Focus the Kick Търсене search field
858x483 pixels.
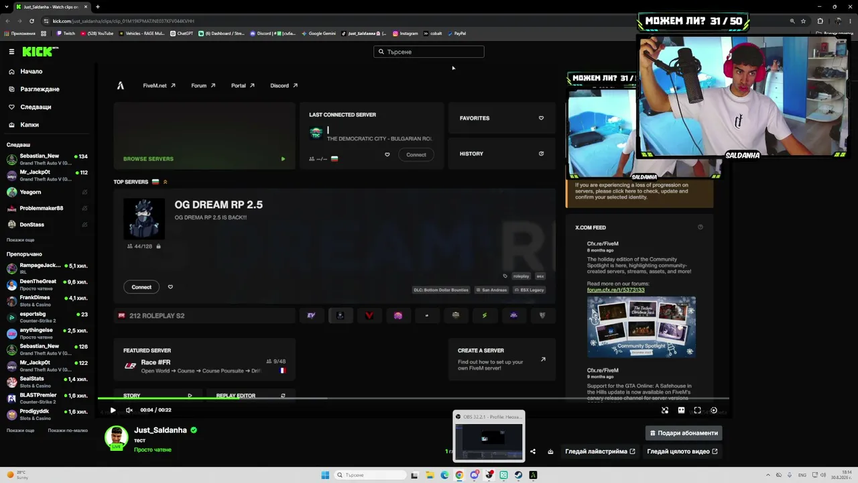pos(429,52)
